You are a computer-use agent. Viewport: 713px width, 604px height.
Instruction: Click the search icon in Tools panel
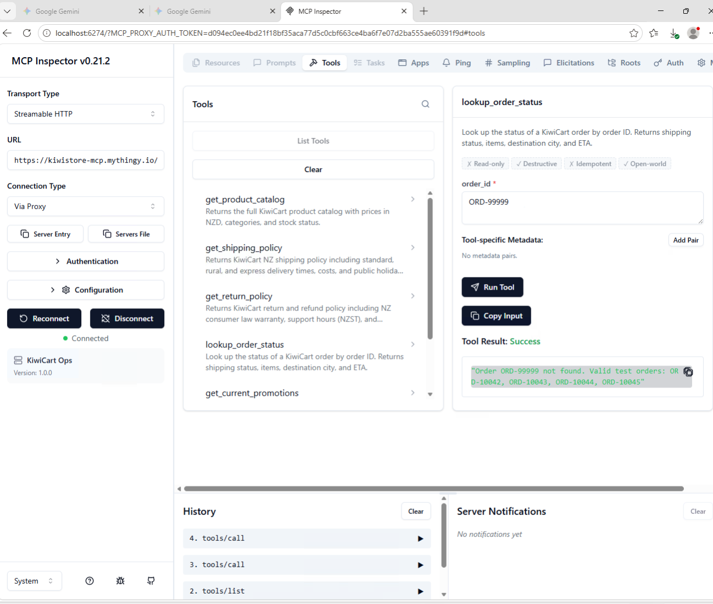pos(425,104)
